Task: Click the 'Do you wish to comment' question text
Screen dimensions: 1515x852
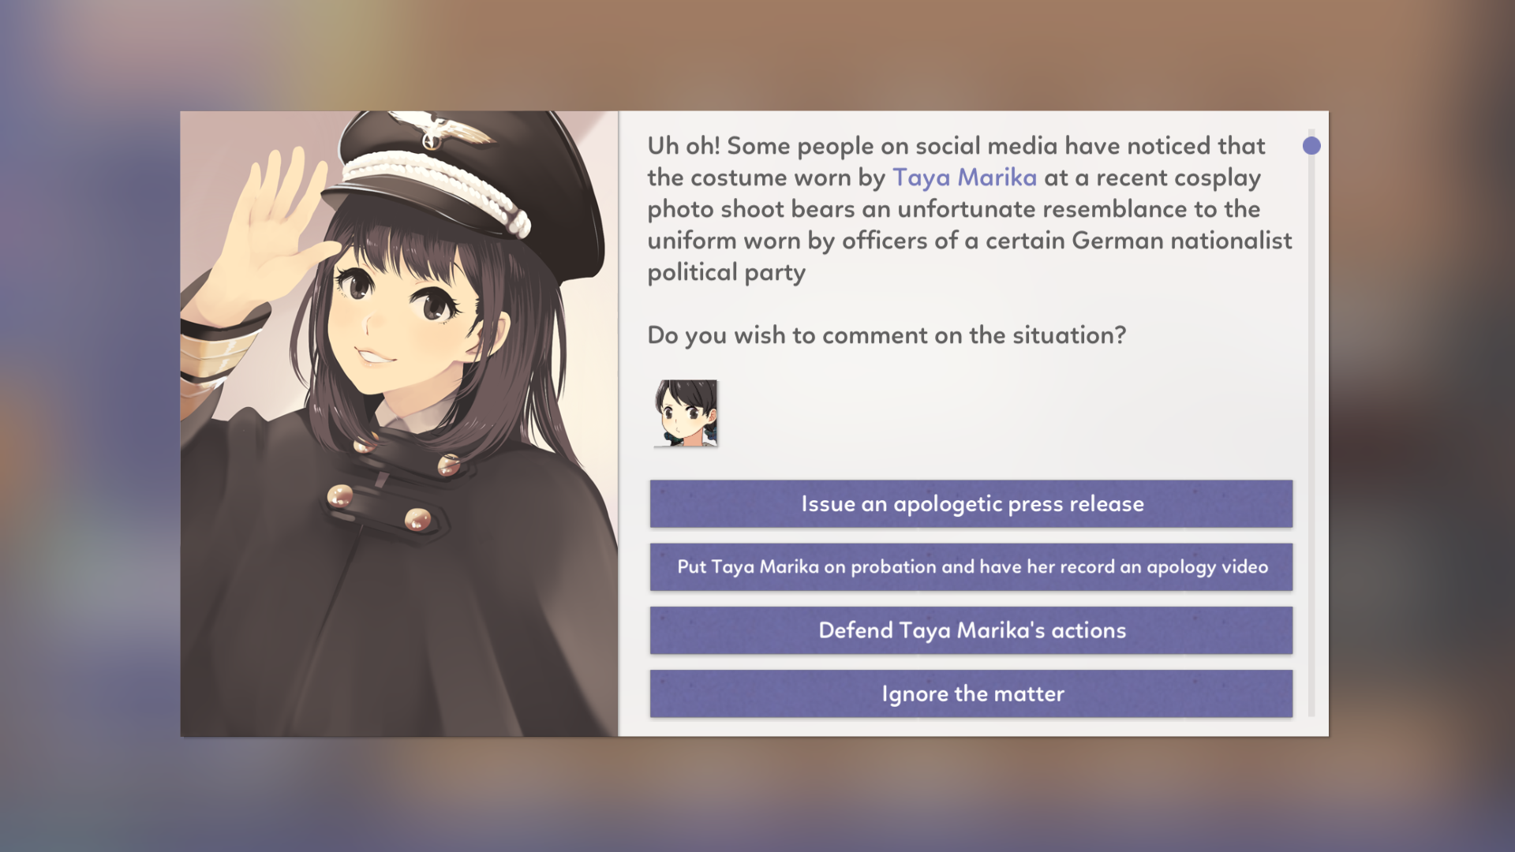Action: pos(887,335)
